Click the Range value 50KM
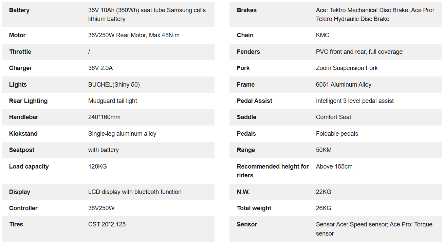This screenshot has width=444, height=243. pos(324,150)
